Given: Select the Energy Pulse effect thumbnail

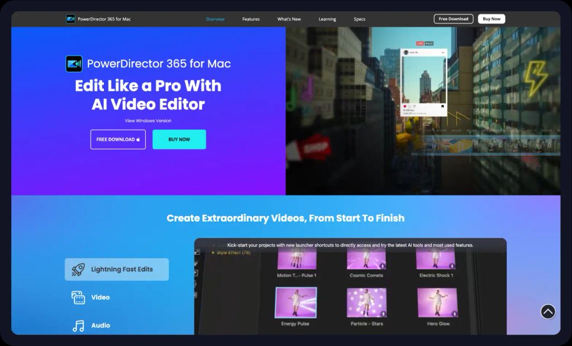Looking at the screenshot, I should [x=295, y=302].
